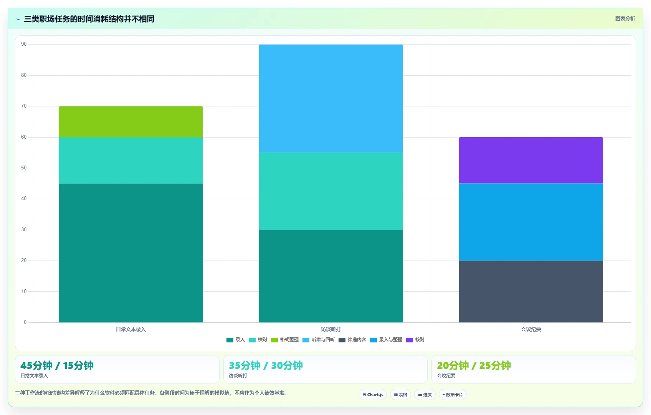Click the 访谈听打 x-axis label
This screenshot has height=415, width=651.
[x=331, y=329]
